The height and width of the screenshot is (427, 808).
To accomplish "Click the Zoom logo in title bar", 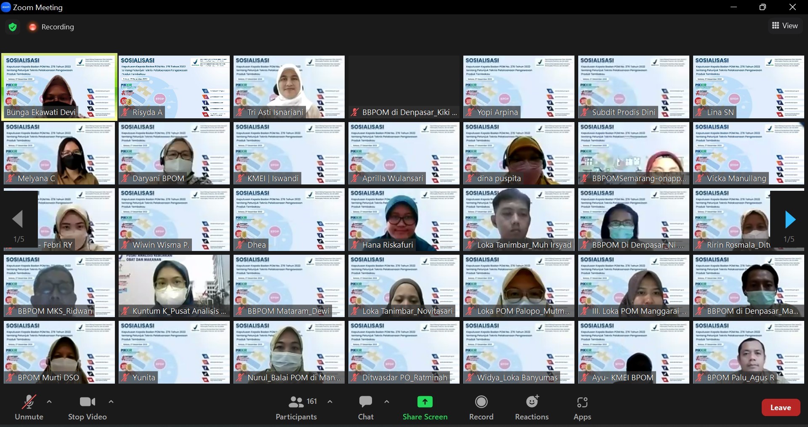I will pyautogui.click(x=6, y=7).
